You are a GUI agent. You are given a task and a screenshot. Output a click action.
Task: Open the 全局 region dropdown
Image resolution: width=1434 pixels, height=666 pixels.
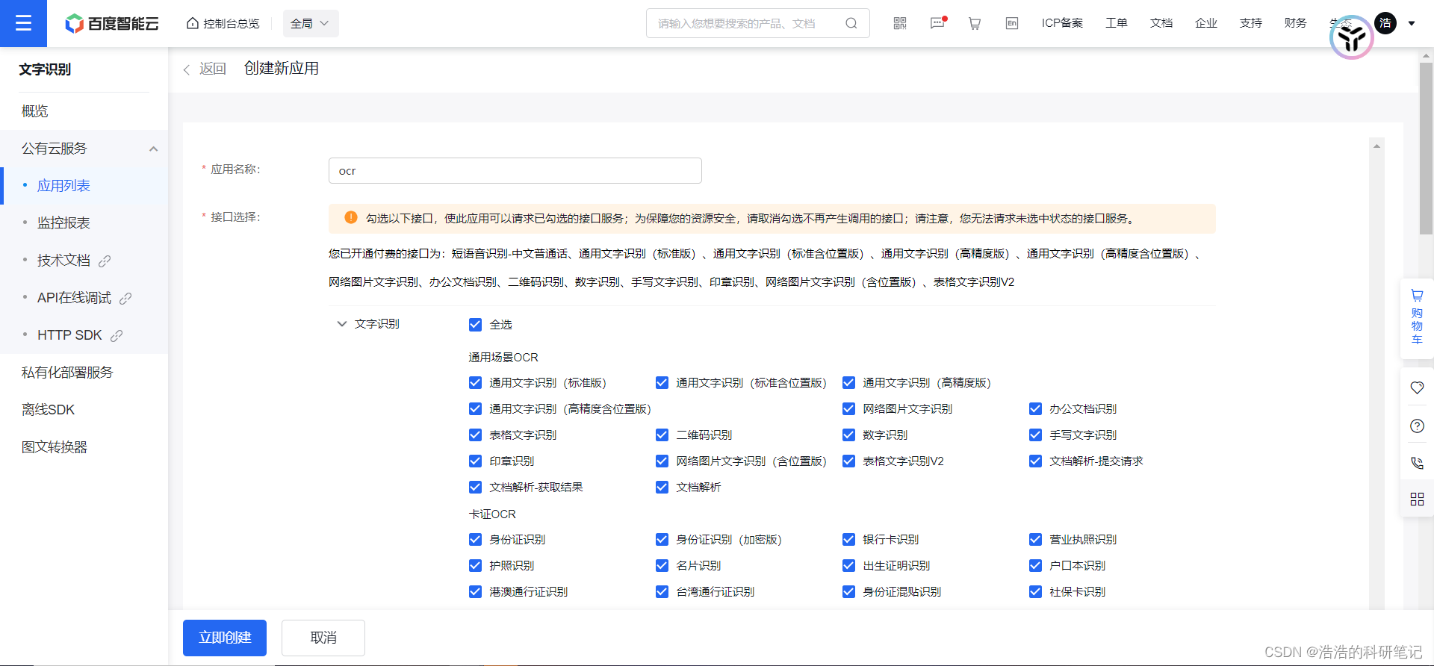pos(311,23)
